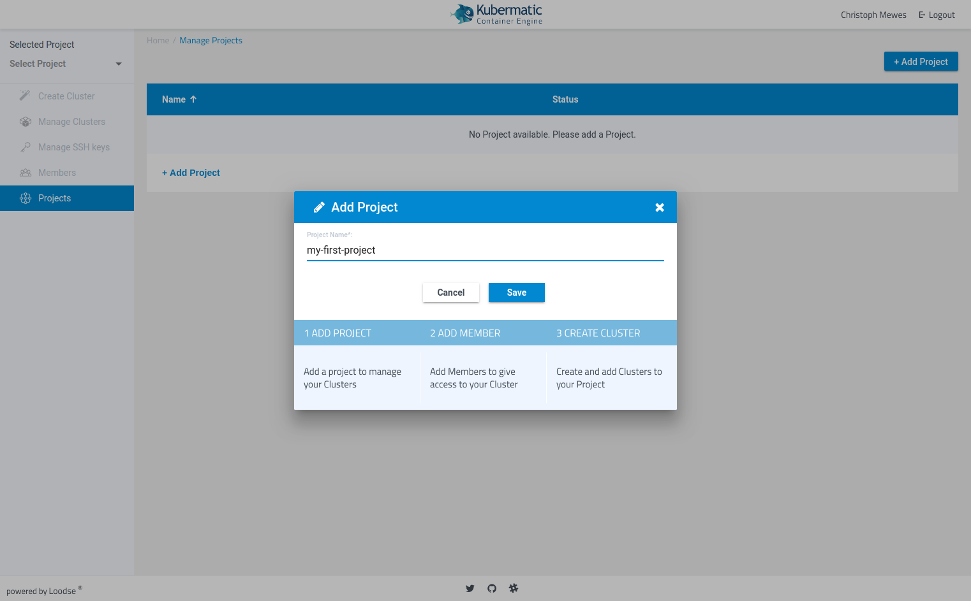Click the '1 ADD PROJECT' step heading
The image size is (971, 601).
tap(337, 333)
